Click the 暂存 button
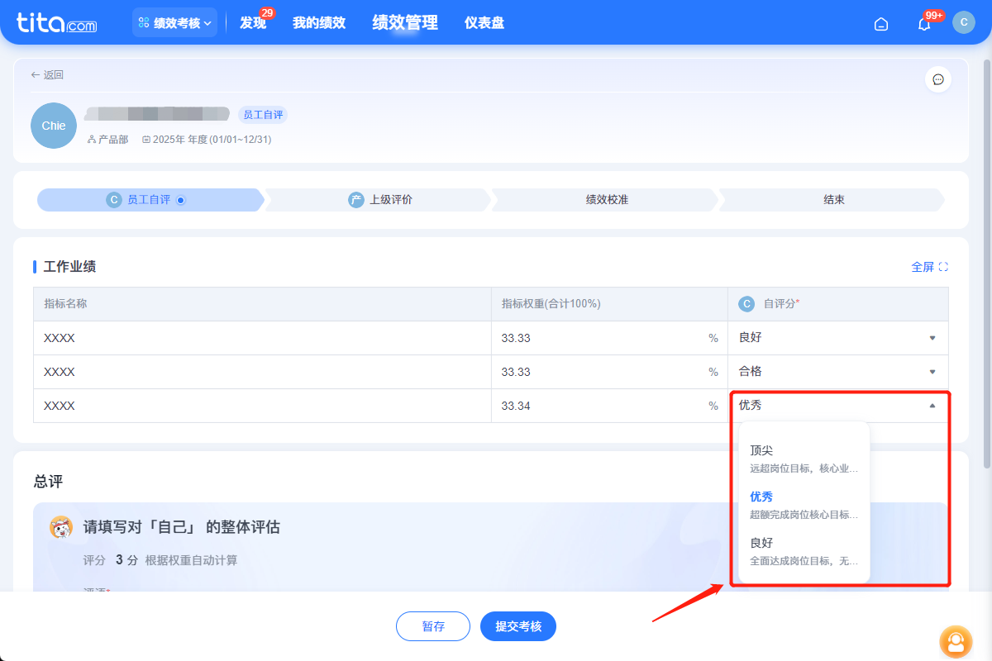This screenshot has width=992, height=661. [x=432, y=625]
